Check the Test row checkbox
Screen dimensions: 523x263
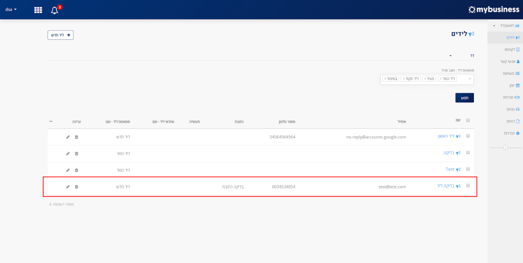tap(468, 169)
